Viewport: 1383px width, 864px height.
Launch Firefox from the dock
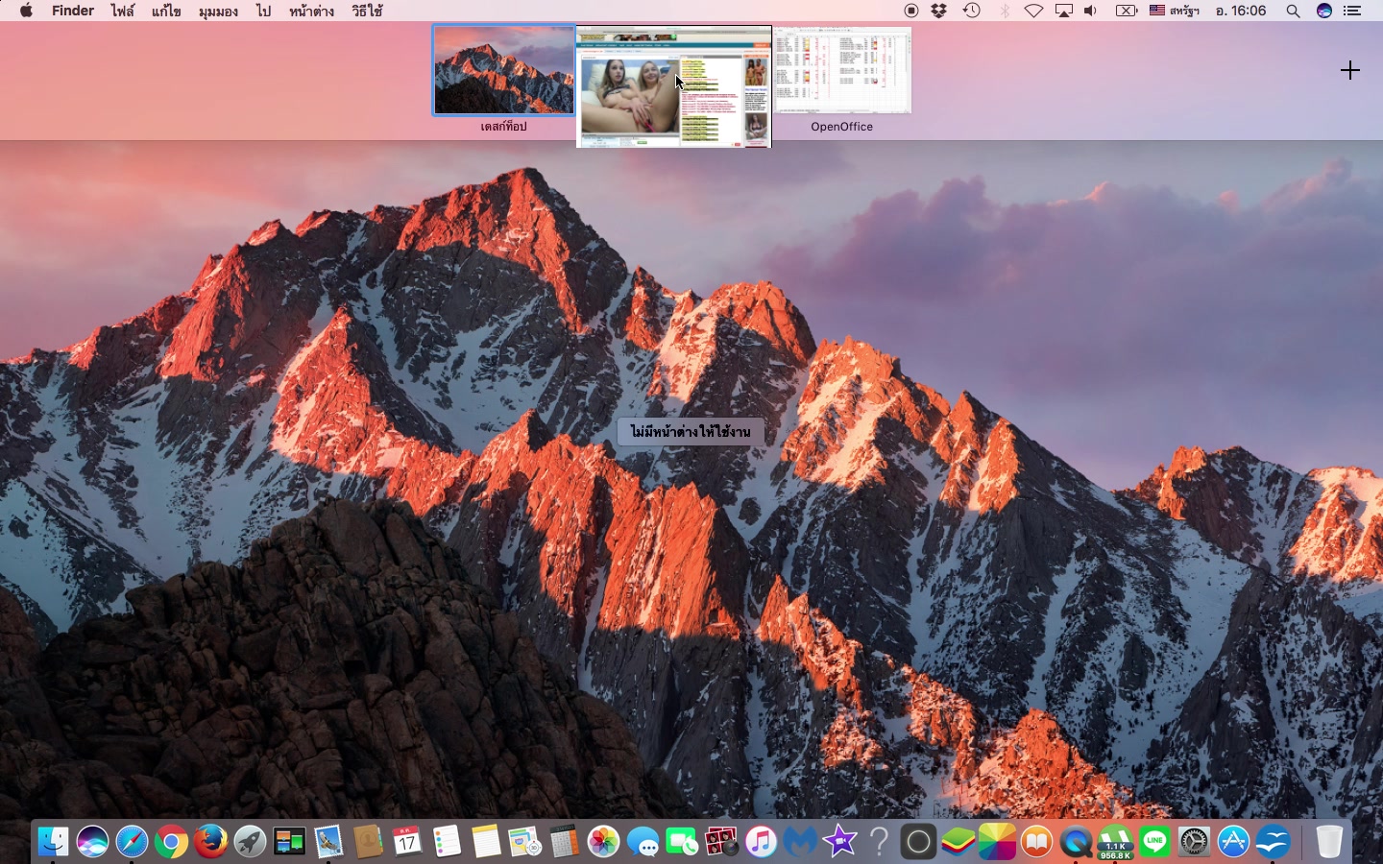tap(210, 842)
